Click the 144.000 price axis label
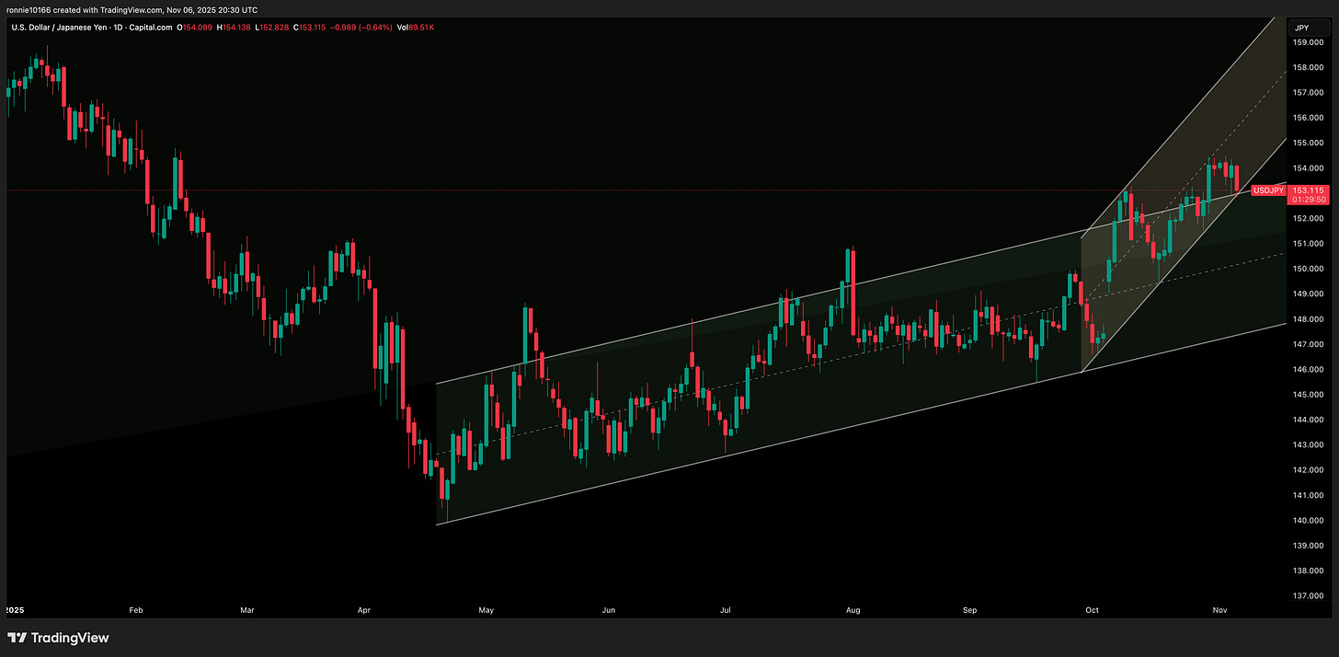 click(x=1309, y=420)
